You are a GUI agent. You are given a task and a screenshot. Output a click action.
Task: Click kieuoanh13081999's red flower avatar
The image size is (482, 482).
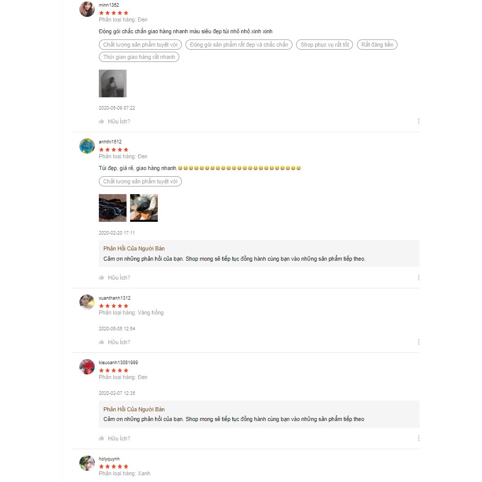(87, 367)
